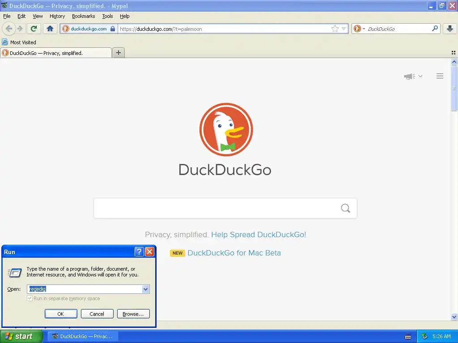Open the Bookmarks menu
Viewport: 458px width, 343px height.
[83, 17]
